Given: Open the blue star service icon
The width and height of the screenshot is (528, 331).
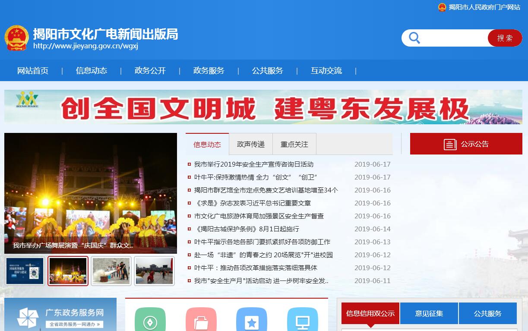Looking at the screenshot, I should (252, 321).
